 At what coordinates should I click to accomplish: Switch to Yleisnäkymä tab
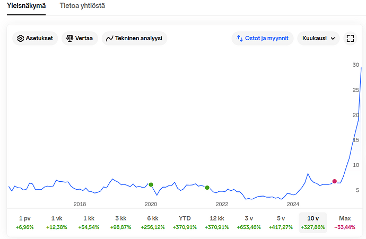(x=26, y=6)
